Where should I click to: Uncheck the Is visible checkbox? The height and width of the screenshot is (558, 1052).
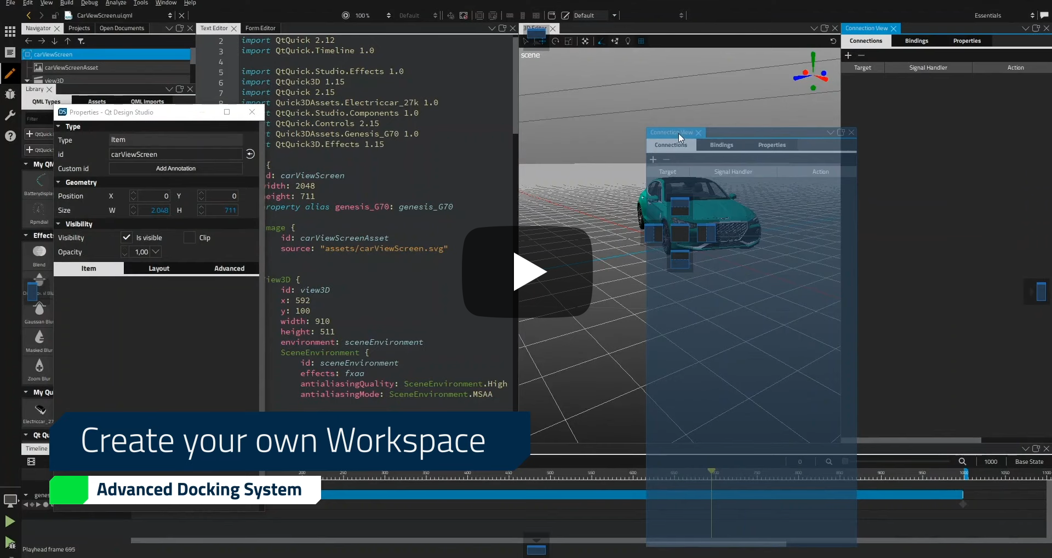[x=127, y=237]
